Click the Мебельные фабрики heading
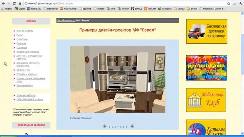The height and width of the screenshot is (137, 244). coord(32,125)
